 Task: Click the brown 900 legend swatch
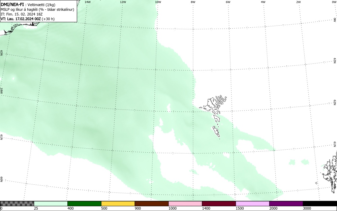(x=152, y=204)
